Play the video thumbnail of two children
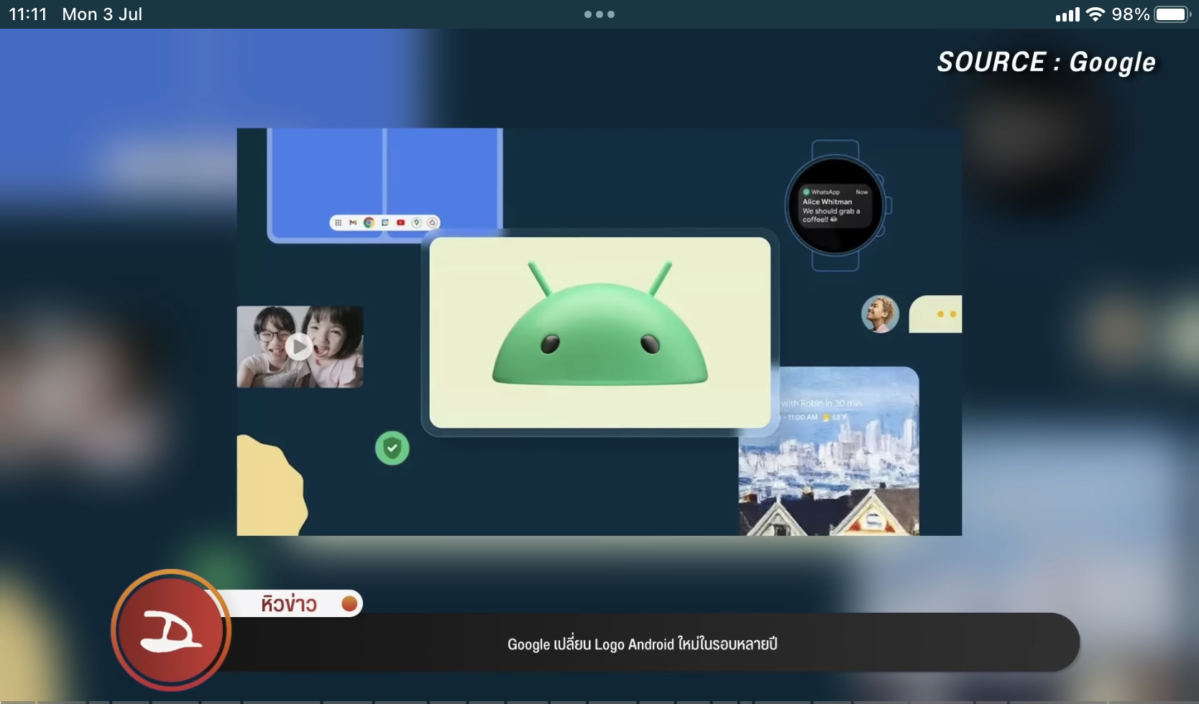The width and height of the screenshot is (1199, 704). [300, 347]
